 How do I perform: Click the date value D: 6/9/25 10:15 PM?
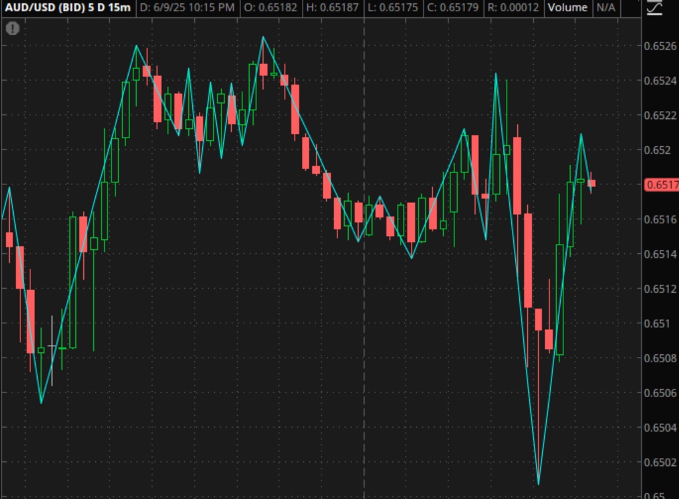187,8
